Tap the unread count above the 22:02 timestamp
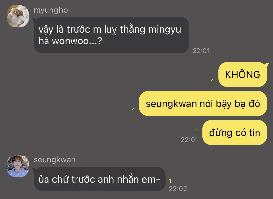 170,181
